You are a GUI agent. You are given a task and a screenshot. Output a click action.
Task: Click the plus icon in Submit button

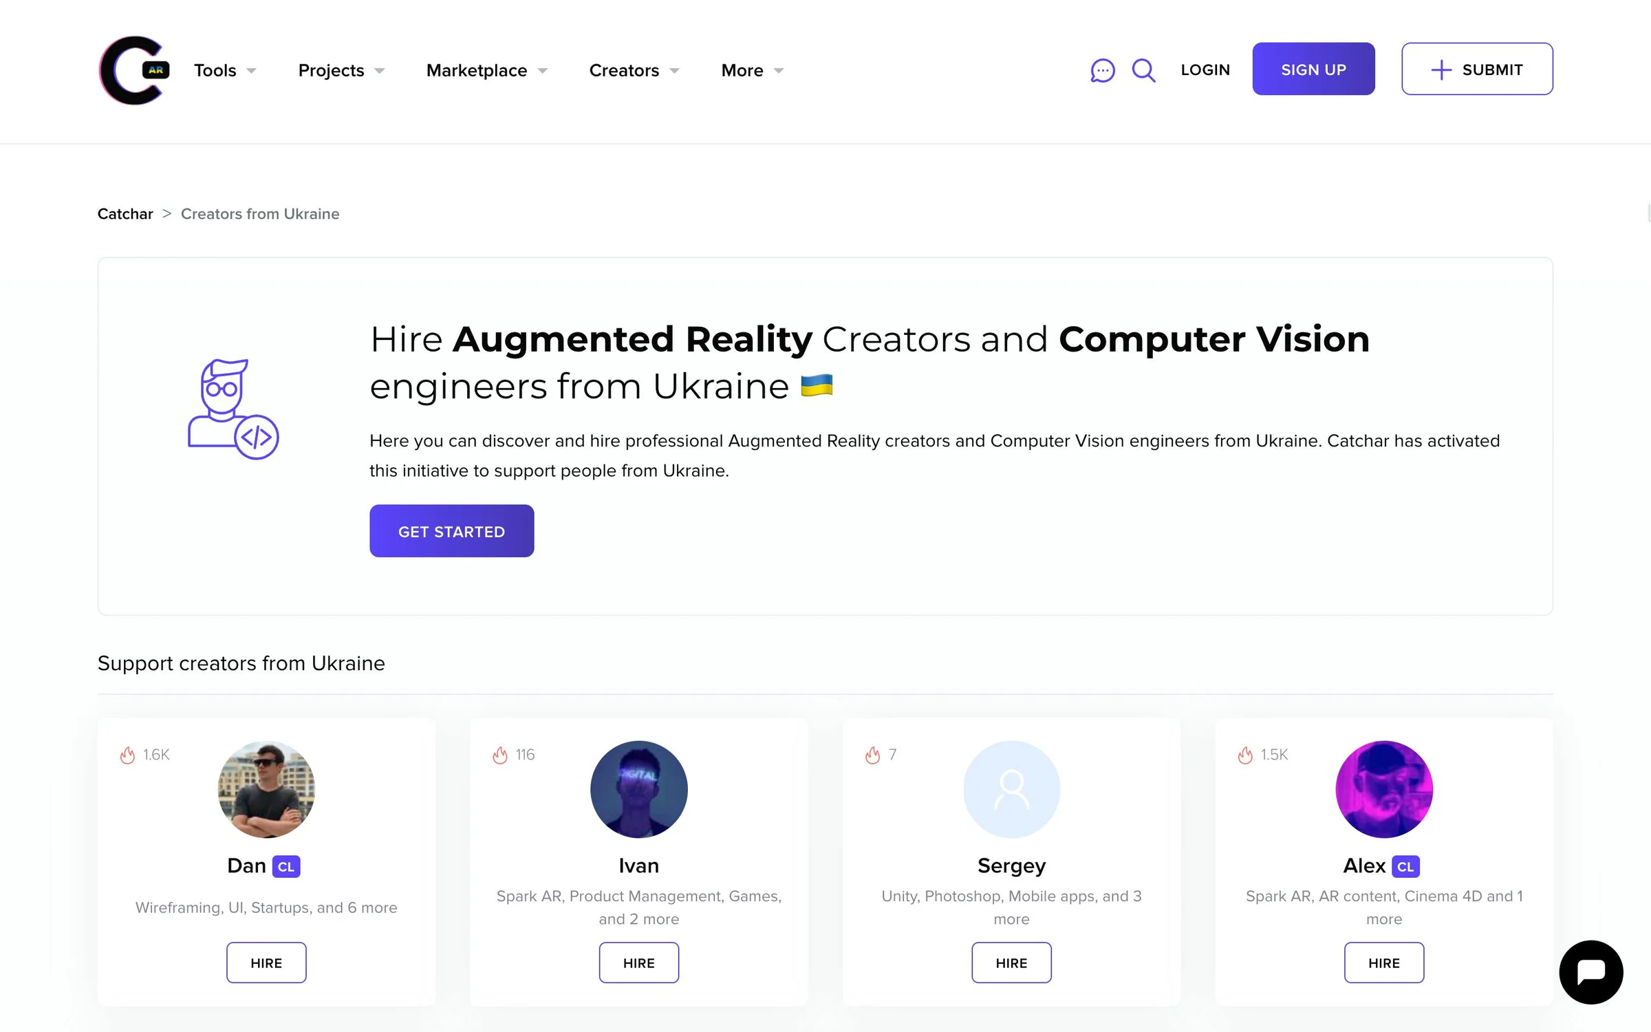coord(1441,69)
